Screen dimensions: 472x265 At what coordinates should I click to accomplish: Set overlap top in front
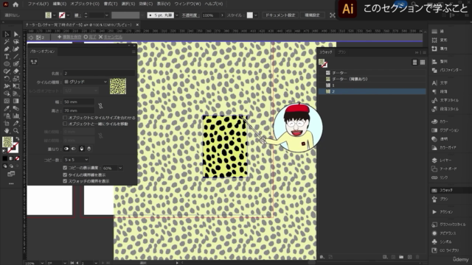(x=82, y=149)
